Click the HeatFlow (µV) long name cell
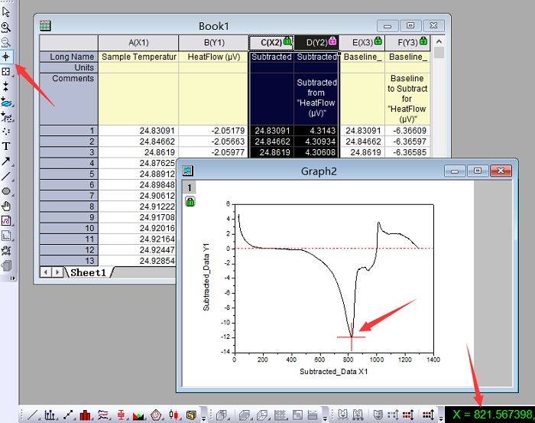The width and height of the screenshot is (535, 423). click(213, 57)
